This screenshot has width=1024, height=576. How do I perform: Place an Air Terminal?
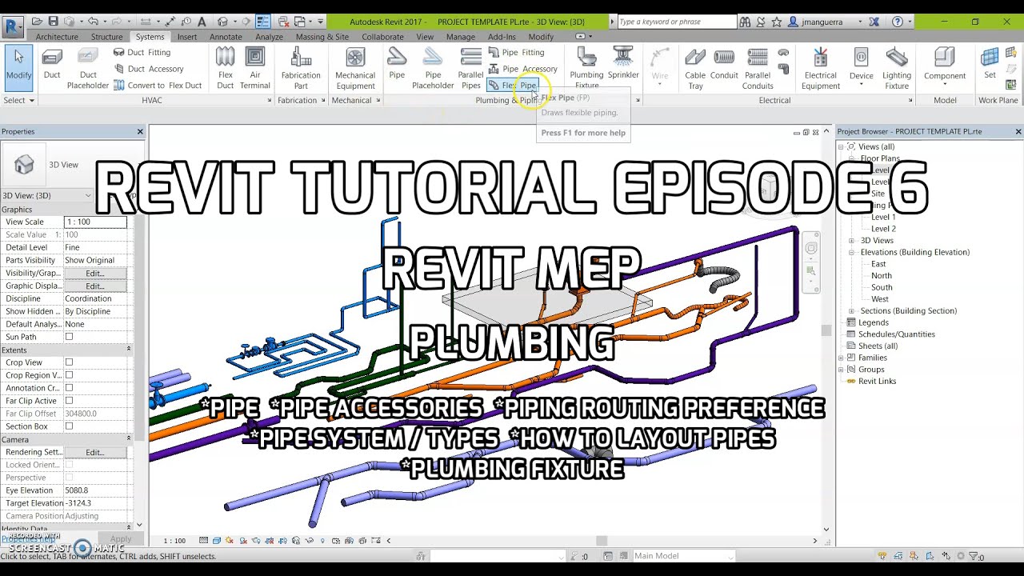(x=255, y=67)
